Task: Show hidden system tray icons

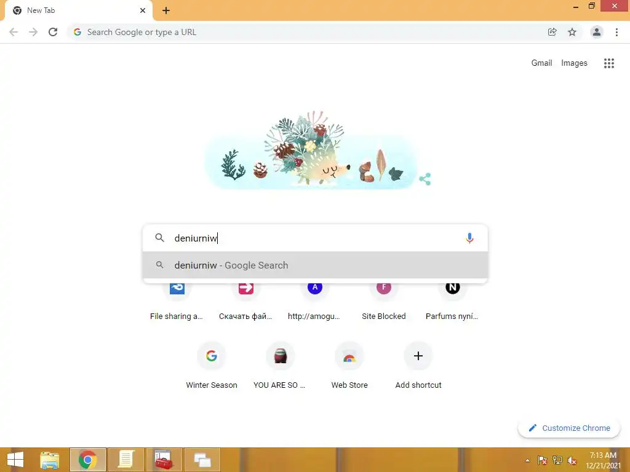Action: click(527, 460)
